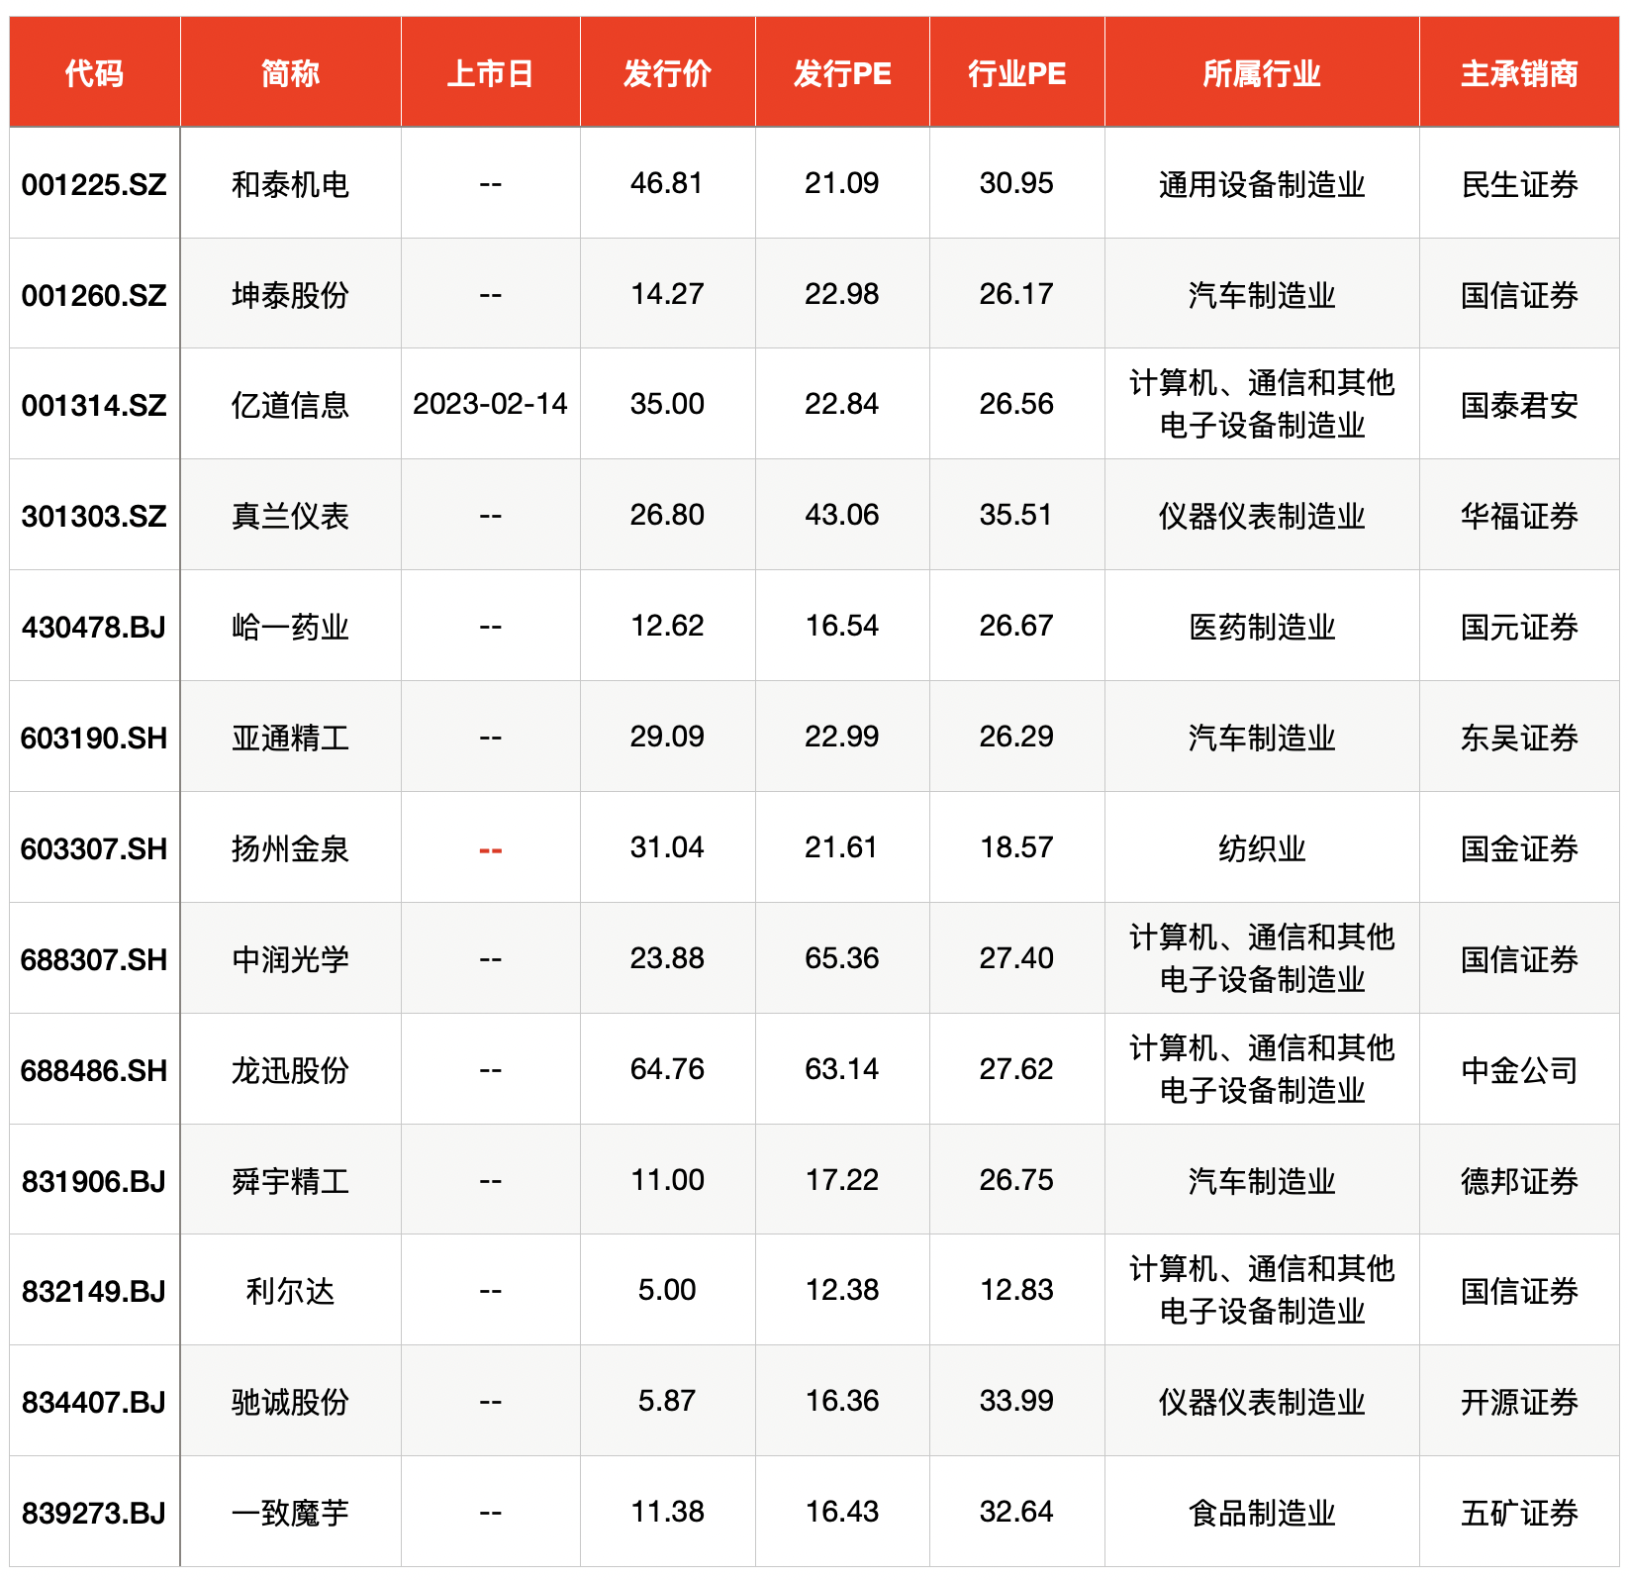Click the company name 真兰仪表
This screenshot has height=1580, width=1629.
[x=290, y=516]
